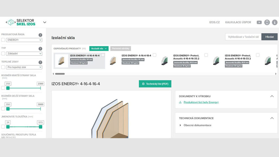279x157 pixels.
Task: Open the Rozbalit vše dropdown
Action: pyautogui.click(x=99, y=48)
